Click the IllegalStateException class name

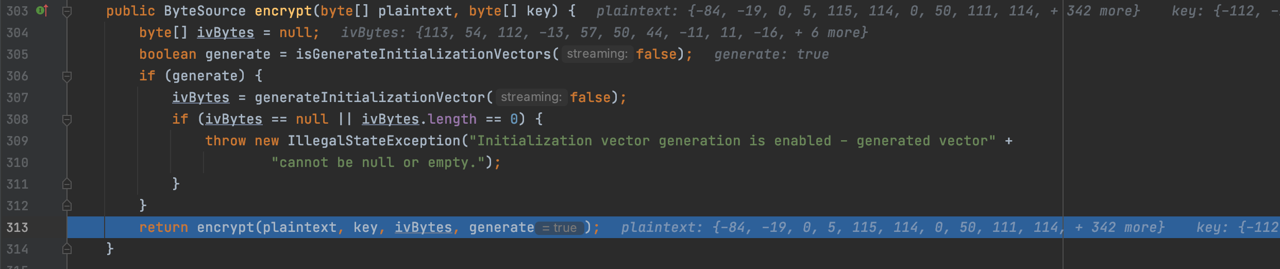[374, 141]
